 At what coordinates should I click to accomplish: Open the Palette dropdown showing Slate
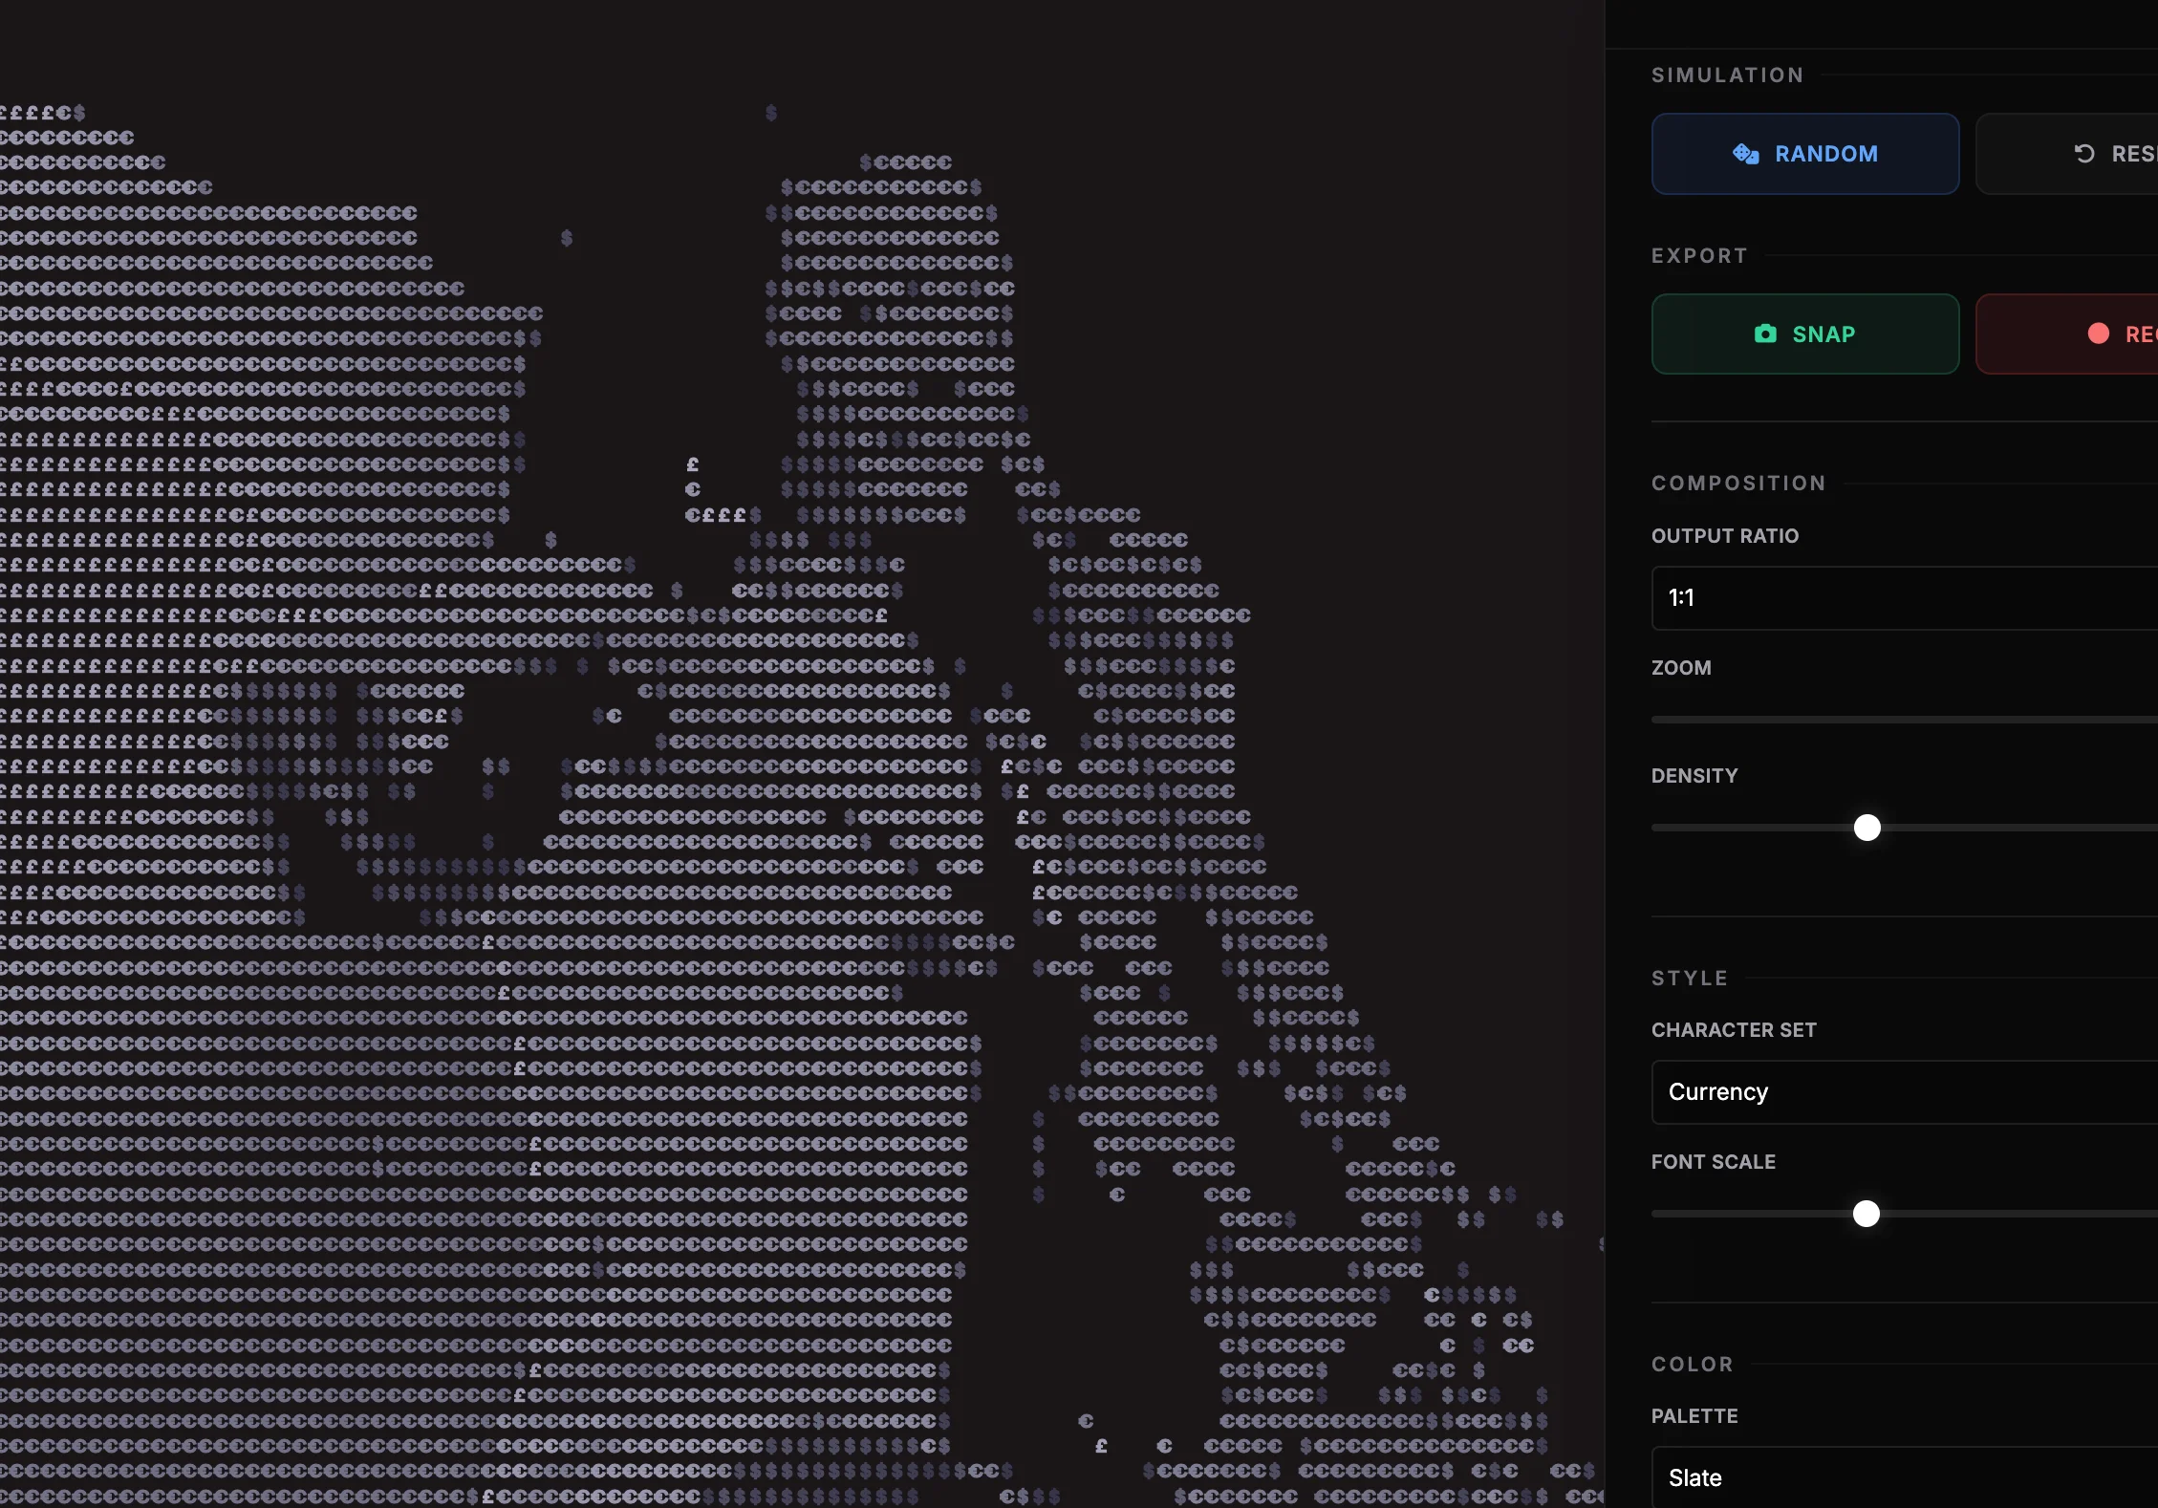(x=1902, y=1477)
